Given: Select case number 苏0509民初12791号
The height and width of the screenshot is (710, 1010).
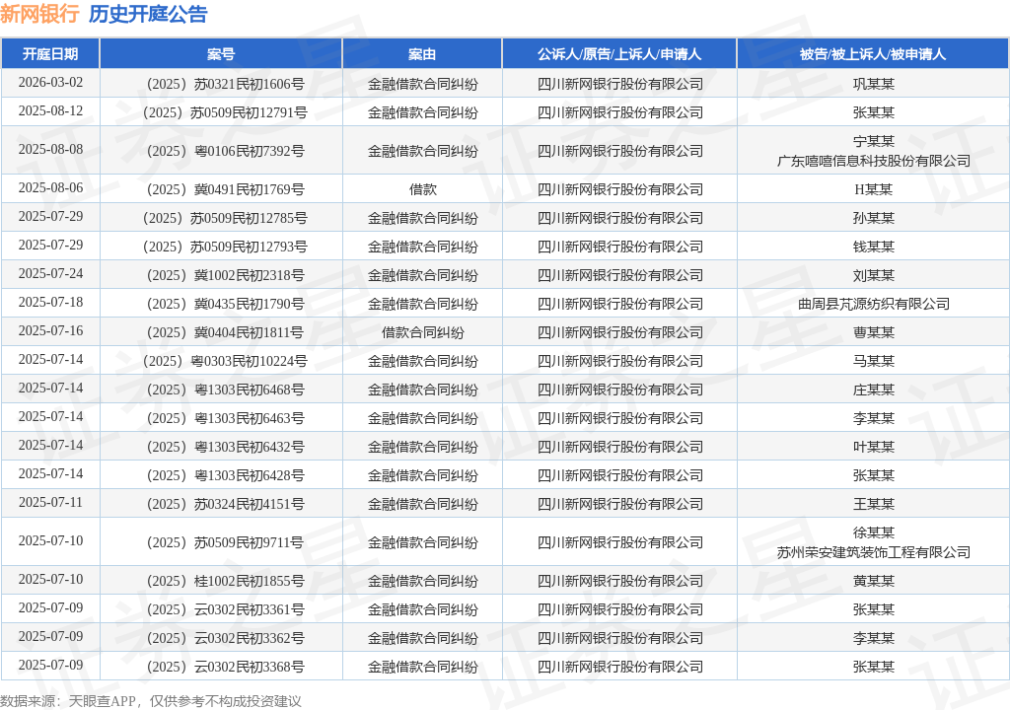Looking at the screenshot, I should click(226, 112).
